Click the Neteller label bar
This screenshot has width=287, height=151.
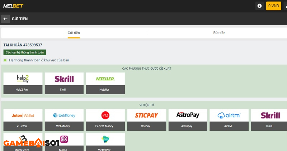(105, 90)
